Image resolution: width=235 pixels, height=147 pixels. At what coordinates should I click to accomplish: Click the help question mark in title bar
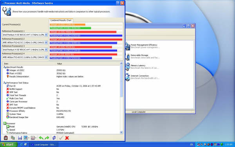[118, 3]
